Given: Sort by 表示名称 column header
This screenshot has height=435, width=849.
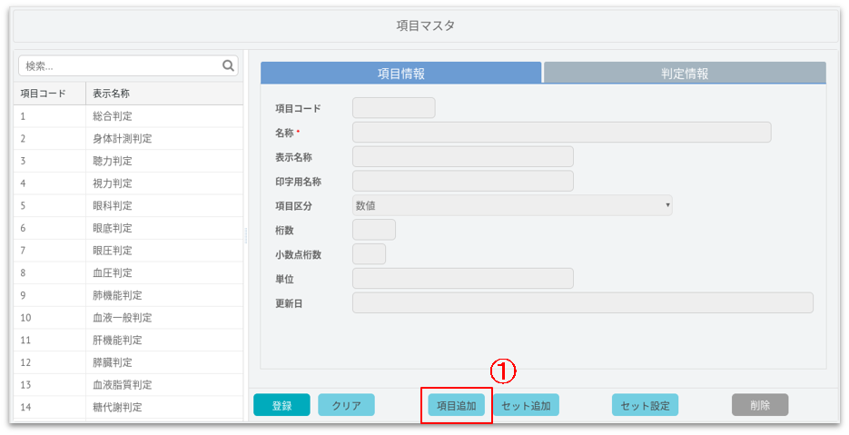Looking at the screenshot, I should [x=164, y=94].
